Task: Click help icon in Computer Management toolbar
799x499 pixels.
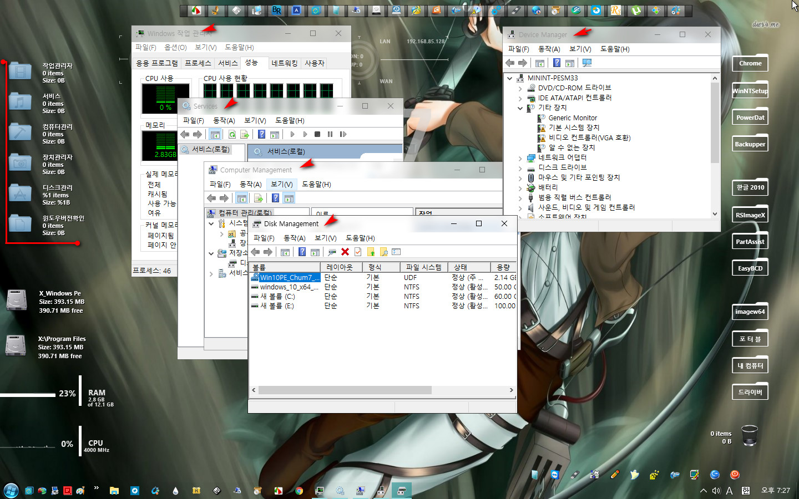Action: [x=276, y=198]
